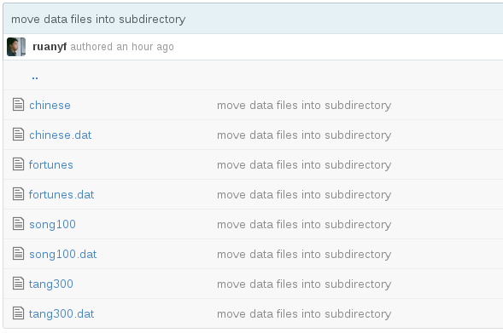Open the ruanyf author profile link
The width and height of the screenshot is (503, 333).
point(50,47)
